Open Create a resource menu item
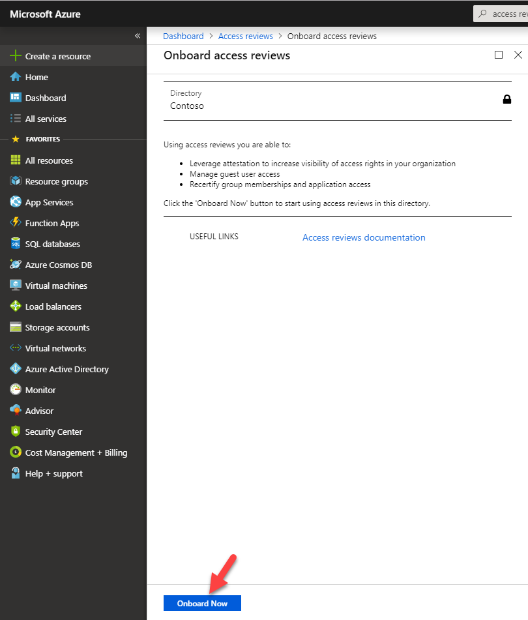Screen dimensions: 528x620 [73, 56]
